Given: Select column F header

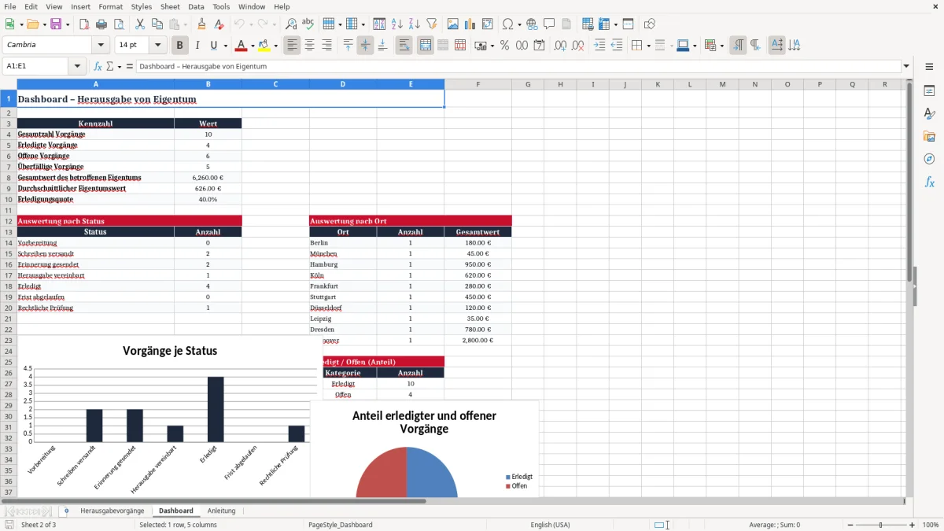Looking at the screenshot, I should (478, 84).
